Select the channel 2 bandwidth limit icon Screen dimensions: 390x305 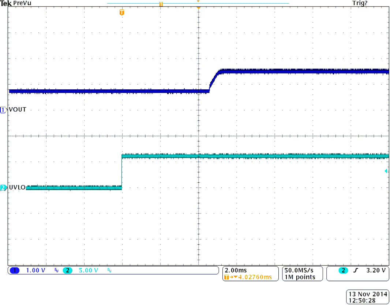point(109,271)
